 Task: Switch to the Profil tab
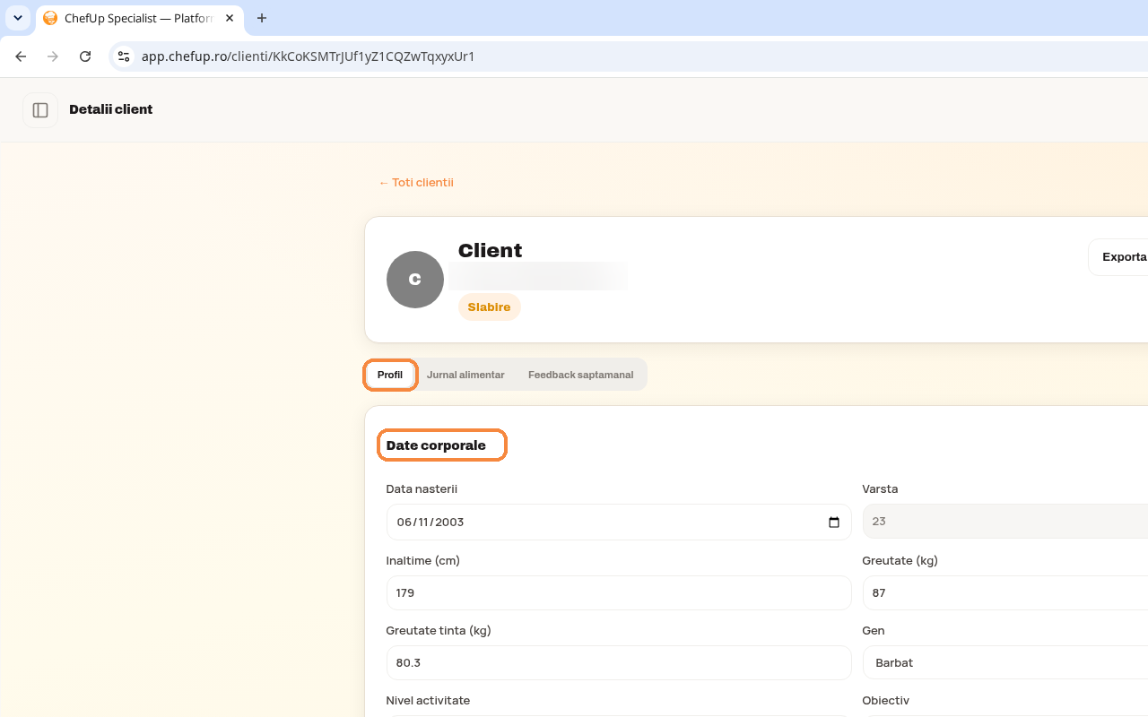tap(390, 375)
